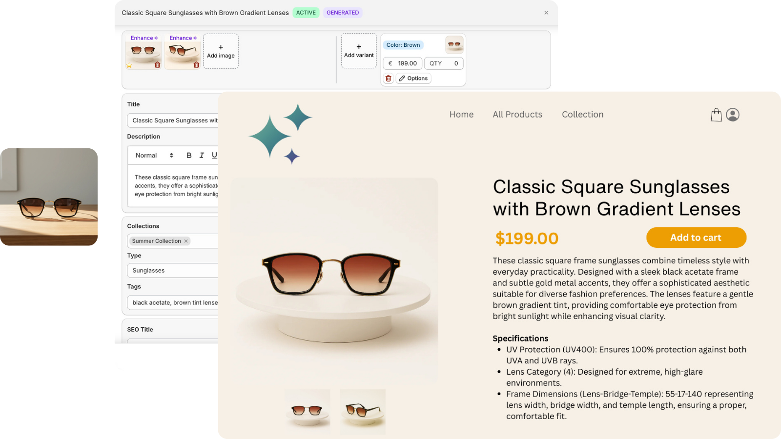Open the shopping bag cart icon
The width and height of the screenshot is (781, 439).
[716, 114]
